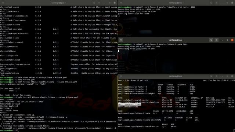Image resolution: width=235 pixels, height=132 pixels.
Task: Click the search icon in the elasticsearch port-forward terminal
Action: tap(211, 3)
